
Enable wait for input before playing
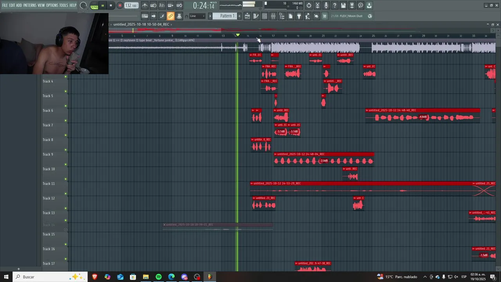pos(153,5)
